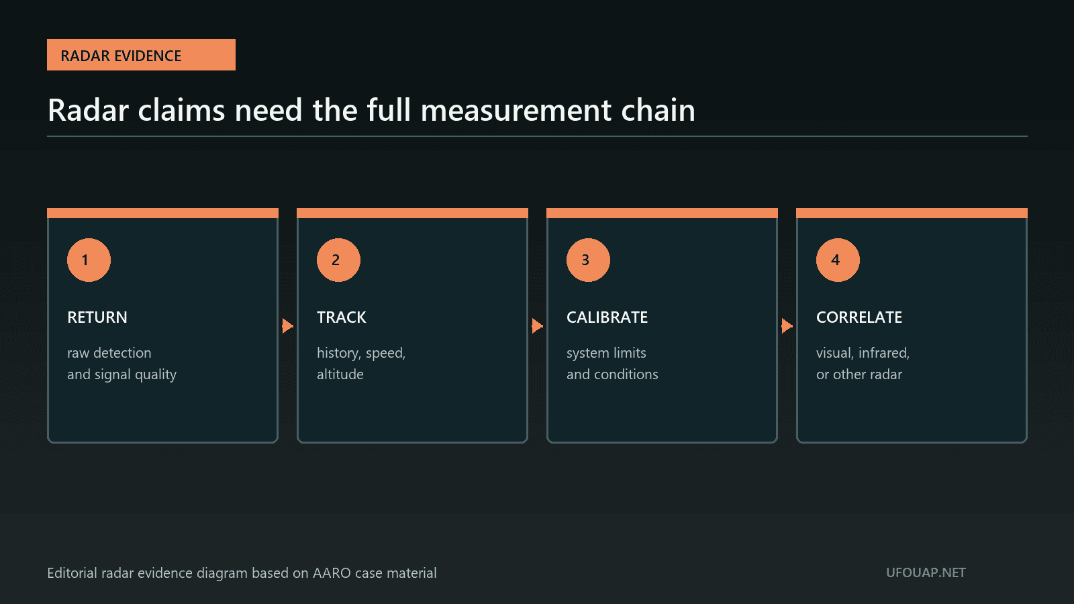Click the numbered circle 1 badge
The width and height of the screenshot is (1074, 604).
click(x=89, y=260)
